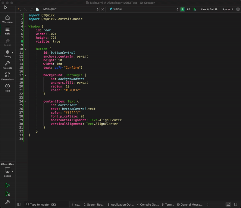Switch to Design mode
This screenshot has height=208, width=241.
7,42
